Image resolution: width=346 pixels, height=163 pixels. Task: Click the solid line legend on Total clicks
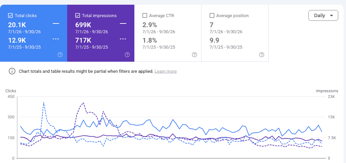56,23
